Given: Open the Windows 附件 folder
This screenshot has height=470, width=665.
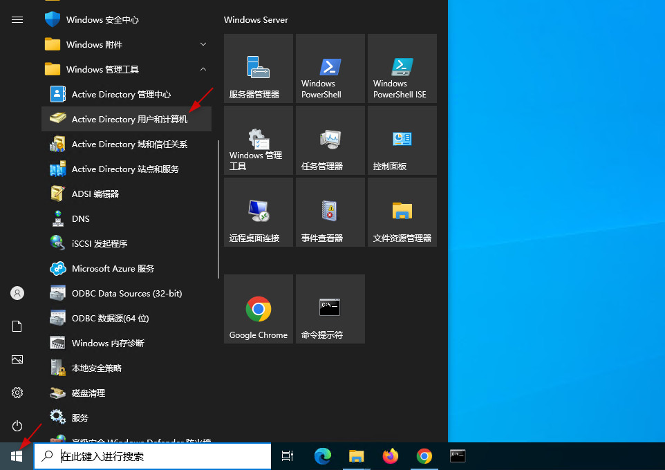Looking at the screenshot, I should coord(127,44).
